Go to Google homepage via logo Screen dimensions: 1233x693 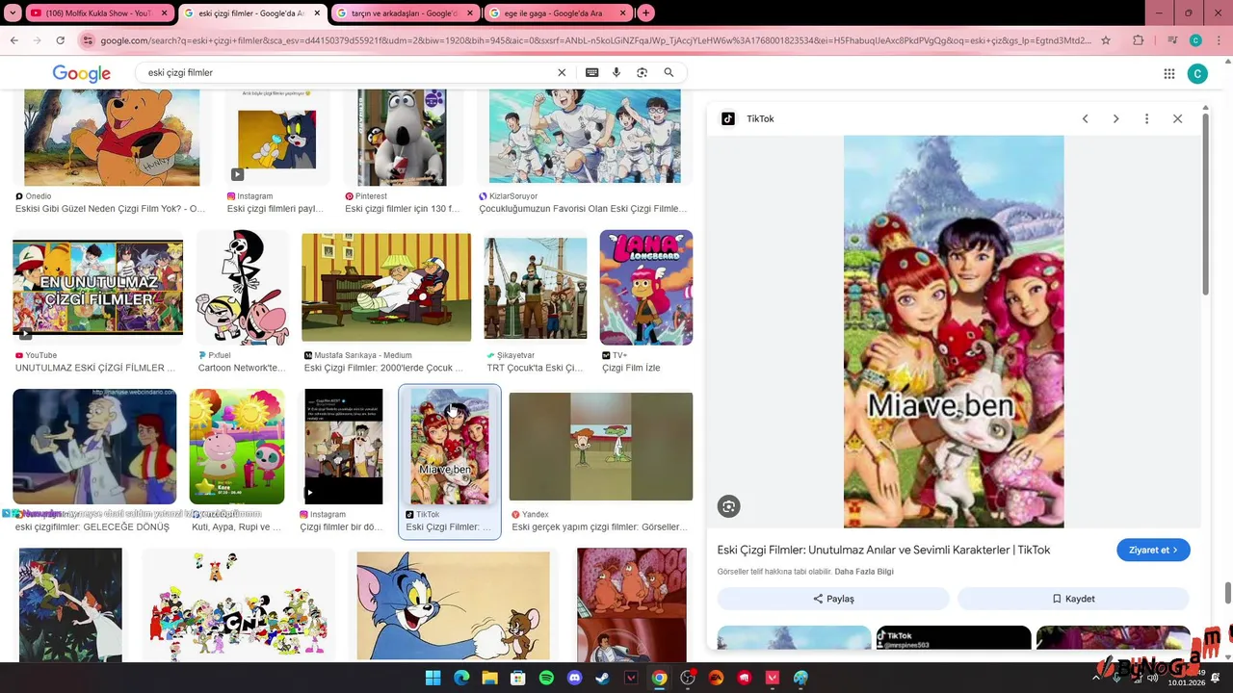(82, 73)
